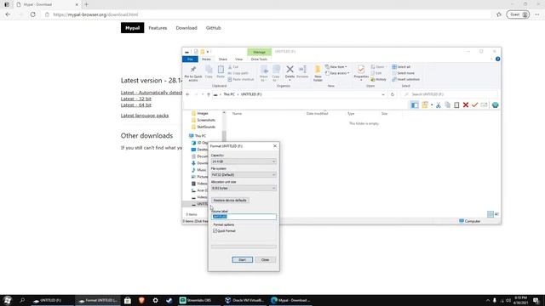Viewport: 545px width, 306px height.
Task: Click Select all in ribbon
Action: point(401,66)
